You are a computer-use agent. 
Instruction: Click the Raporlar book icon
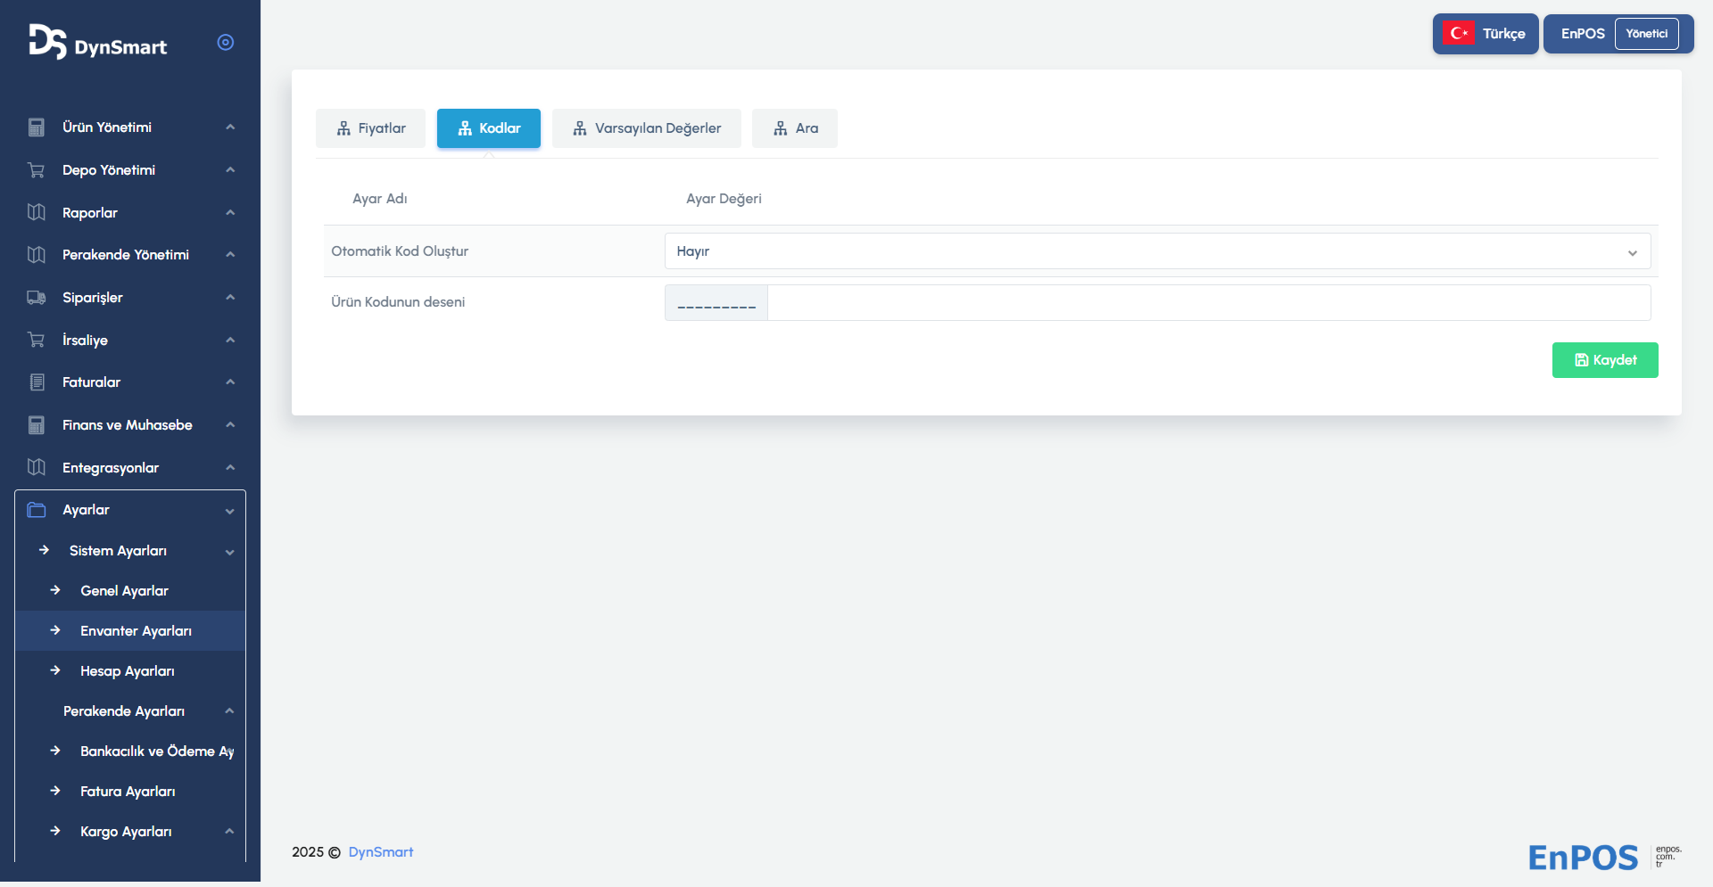pyautogui.click(x=37, y=212)
